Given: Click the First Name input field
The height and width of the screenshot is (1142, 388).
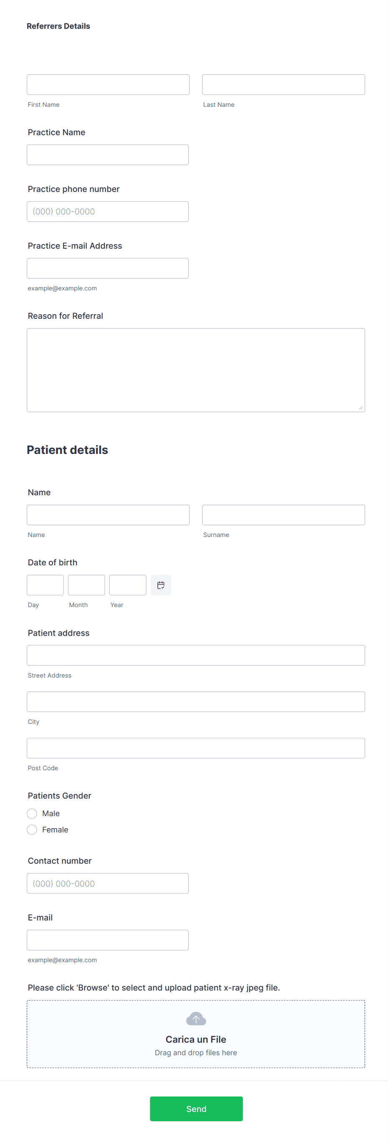Looking at the screenshot, I should (108, 84).
